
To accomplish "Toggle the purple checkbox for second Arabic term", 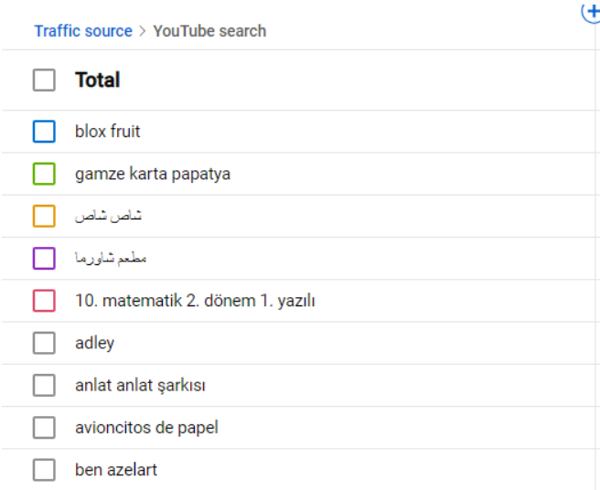I will (44, 258).
